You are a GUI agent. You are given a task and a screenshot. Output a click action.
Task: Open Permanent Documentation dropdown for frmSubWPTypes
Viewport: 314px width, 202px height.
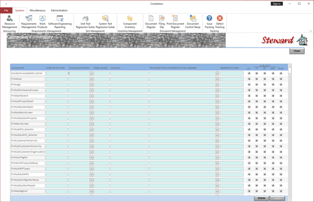point(217,169)
